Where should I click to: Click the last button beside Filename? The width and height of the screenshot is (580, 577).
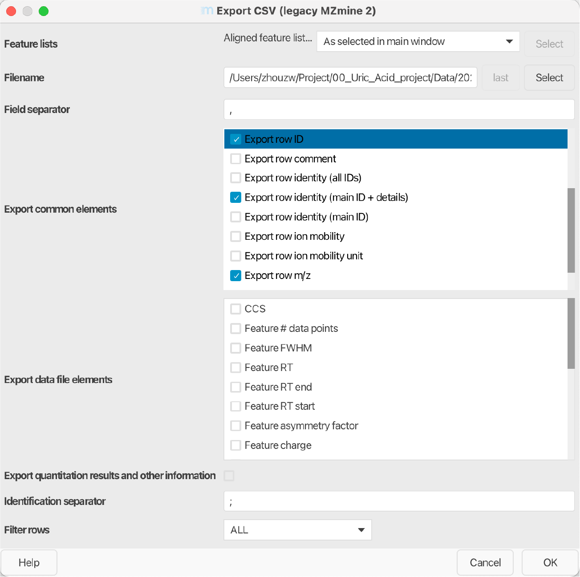coord(501,78)
